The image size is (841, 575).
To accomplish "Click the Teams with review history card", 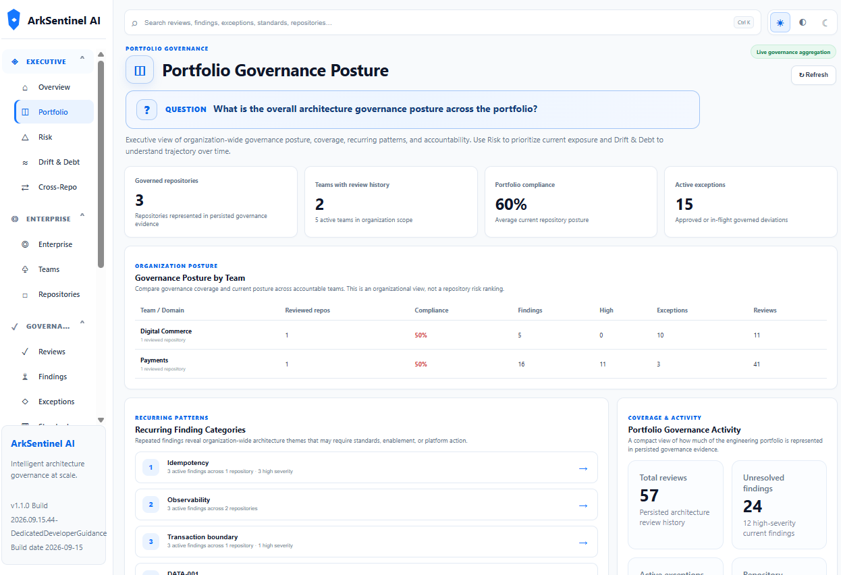I will click(x=391, y=202).
